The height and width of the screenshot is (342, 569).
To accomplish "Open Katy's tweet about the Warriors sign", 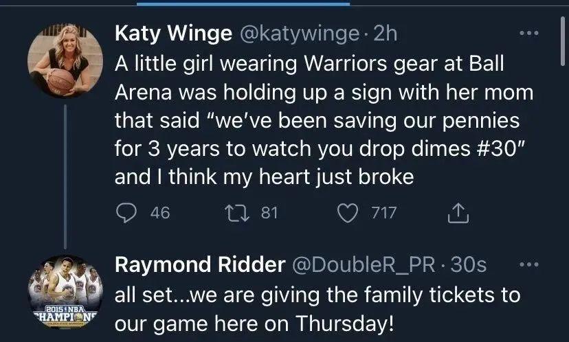I will click(x=309, y=120).
